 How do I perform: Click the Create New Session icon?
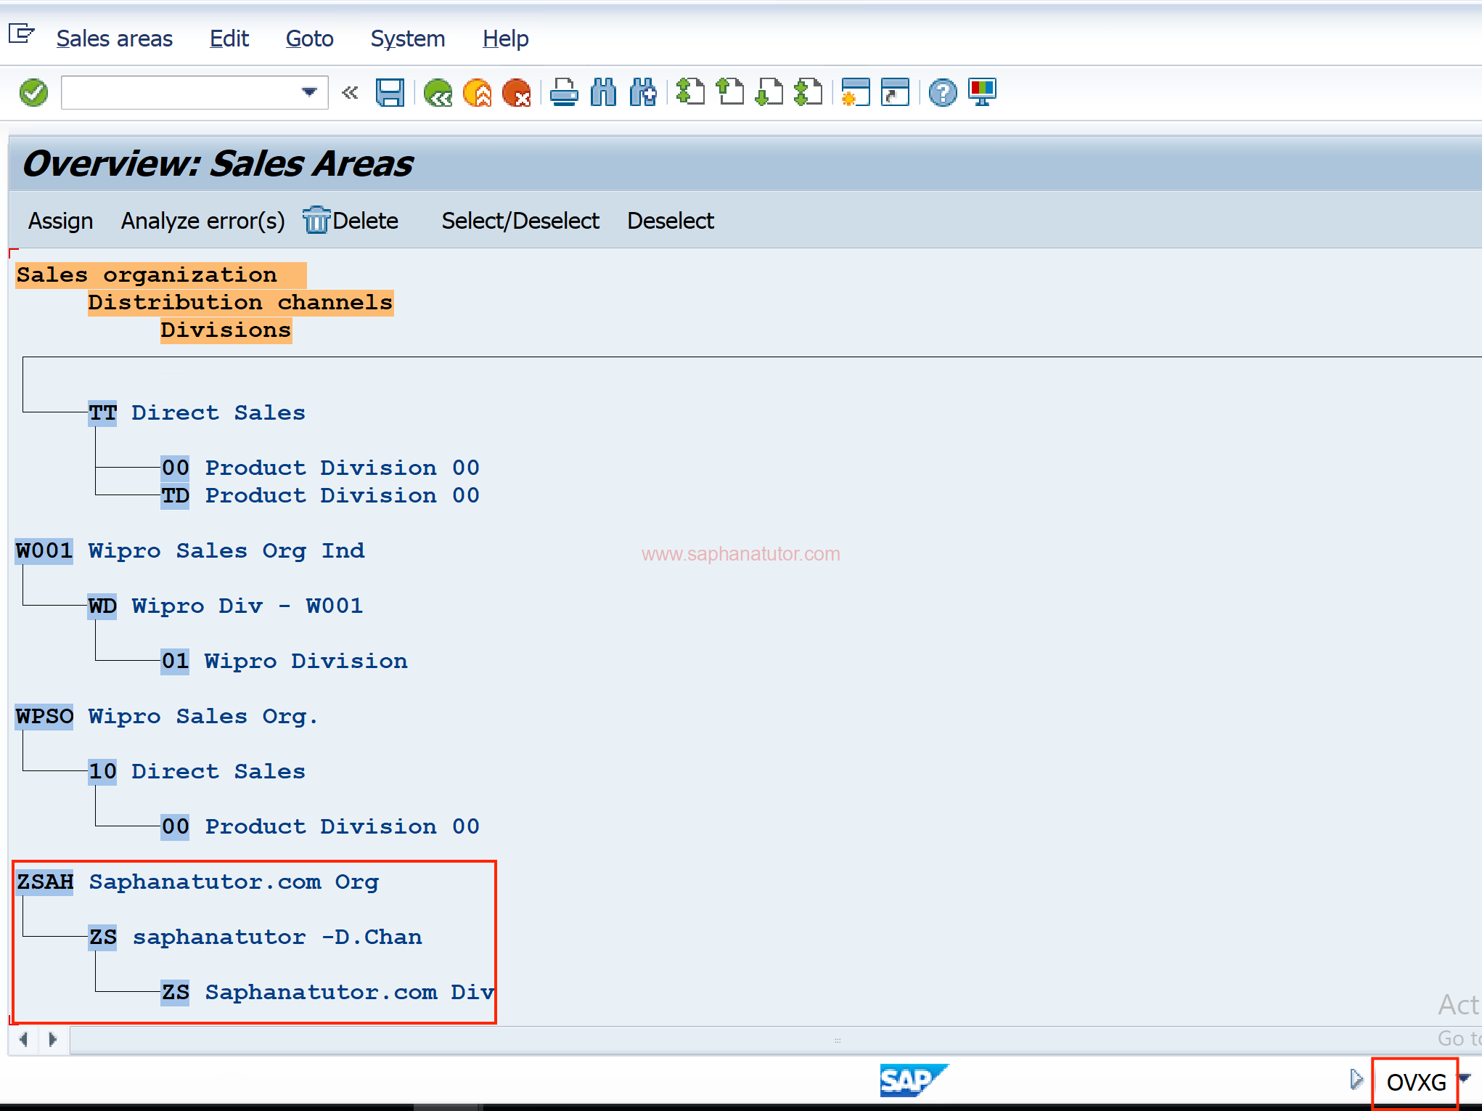pos(856,93)
